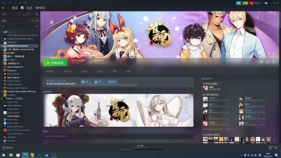Toggle favorite star for this game

pyautogui.click(x=274, y=62)
